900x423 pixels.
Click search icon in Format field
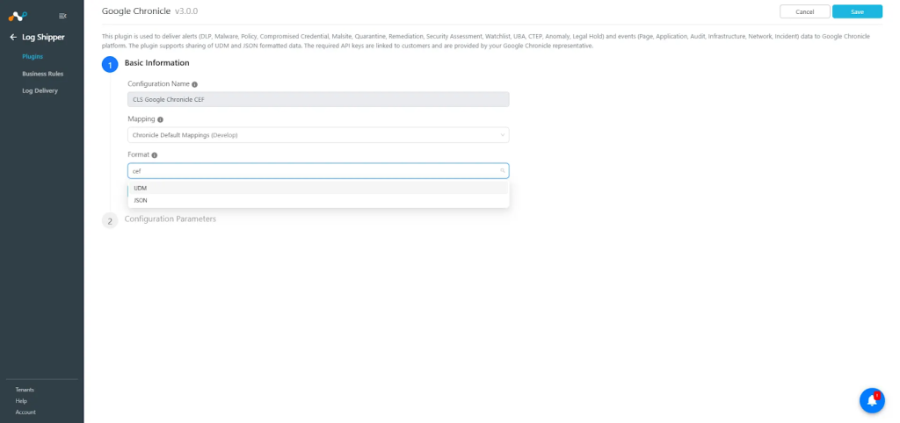click(502, 171)
